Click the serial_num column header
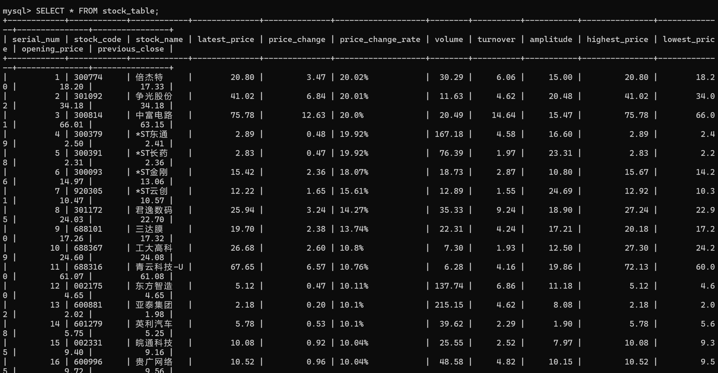718x373 pixels. 36,39
